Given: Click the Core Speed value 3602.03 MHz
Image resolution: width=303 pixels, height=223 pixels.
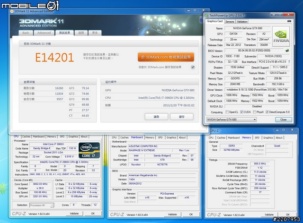Looking at the screenshot, I should pos(40,184).
